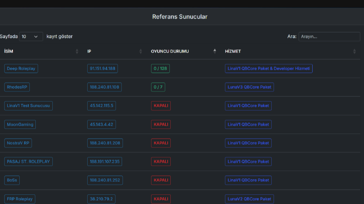Click the LinaV1 Test Sunucusu name

(28, 106)
